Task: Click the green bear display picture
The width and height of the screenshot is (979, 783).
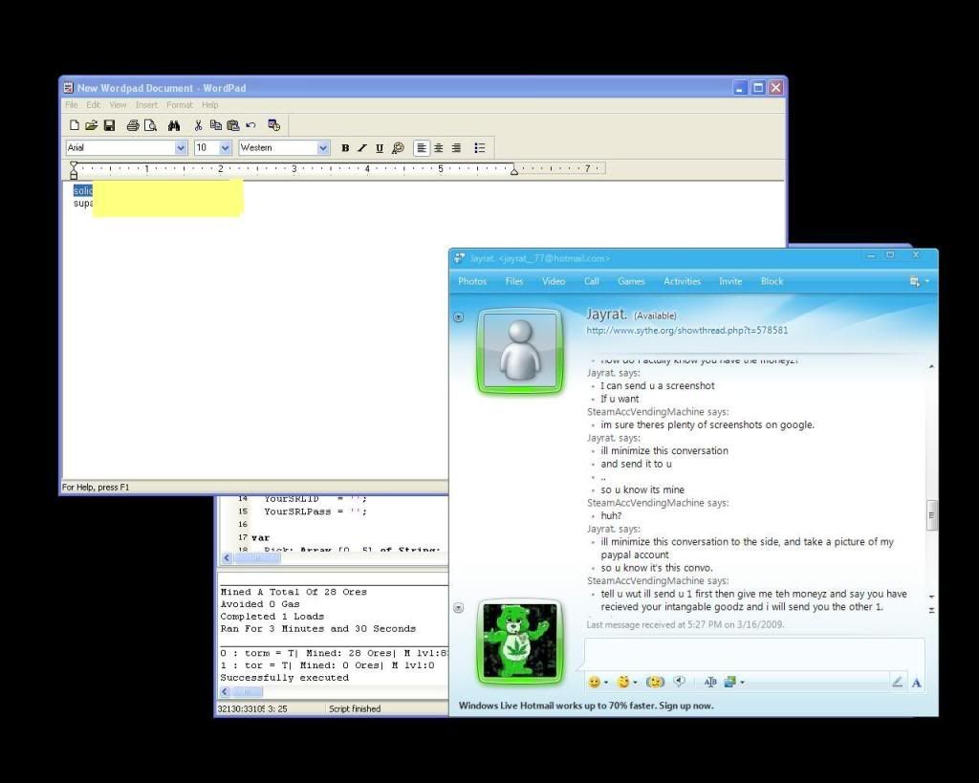Action: [520, 642]
